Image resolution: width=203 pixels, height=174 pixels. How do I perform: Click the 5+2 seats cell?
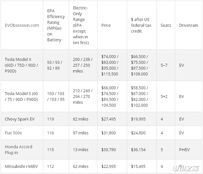(164, 96)
